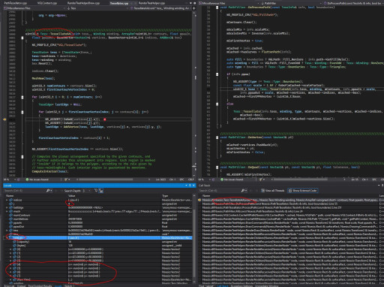Collapse the outer for numContours loop fold
Screen dimensions: 384x287
click(x=22, y=97)
